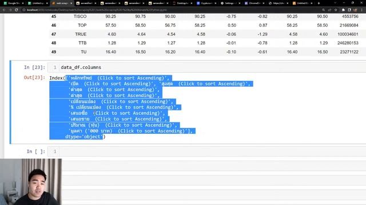The width and height of the screenshot is (366, 205).
Task: Switch to the Desktop/ directory tab
Action: tap(182, 3)
